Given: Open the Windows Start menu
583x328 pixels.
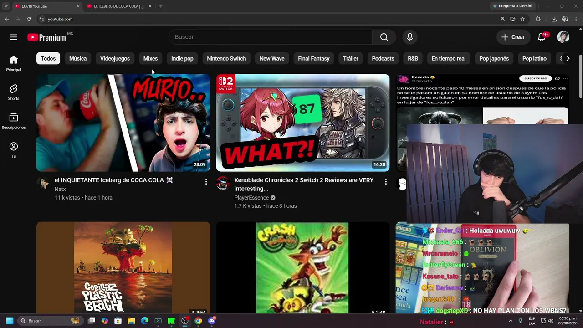Looking at the screenshot, I should coord(10,321).
